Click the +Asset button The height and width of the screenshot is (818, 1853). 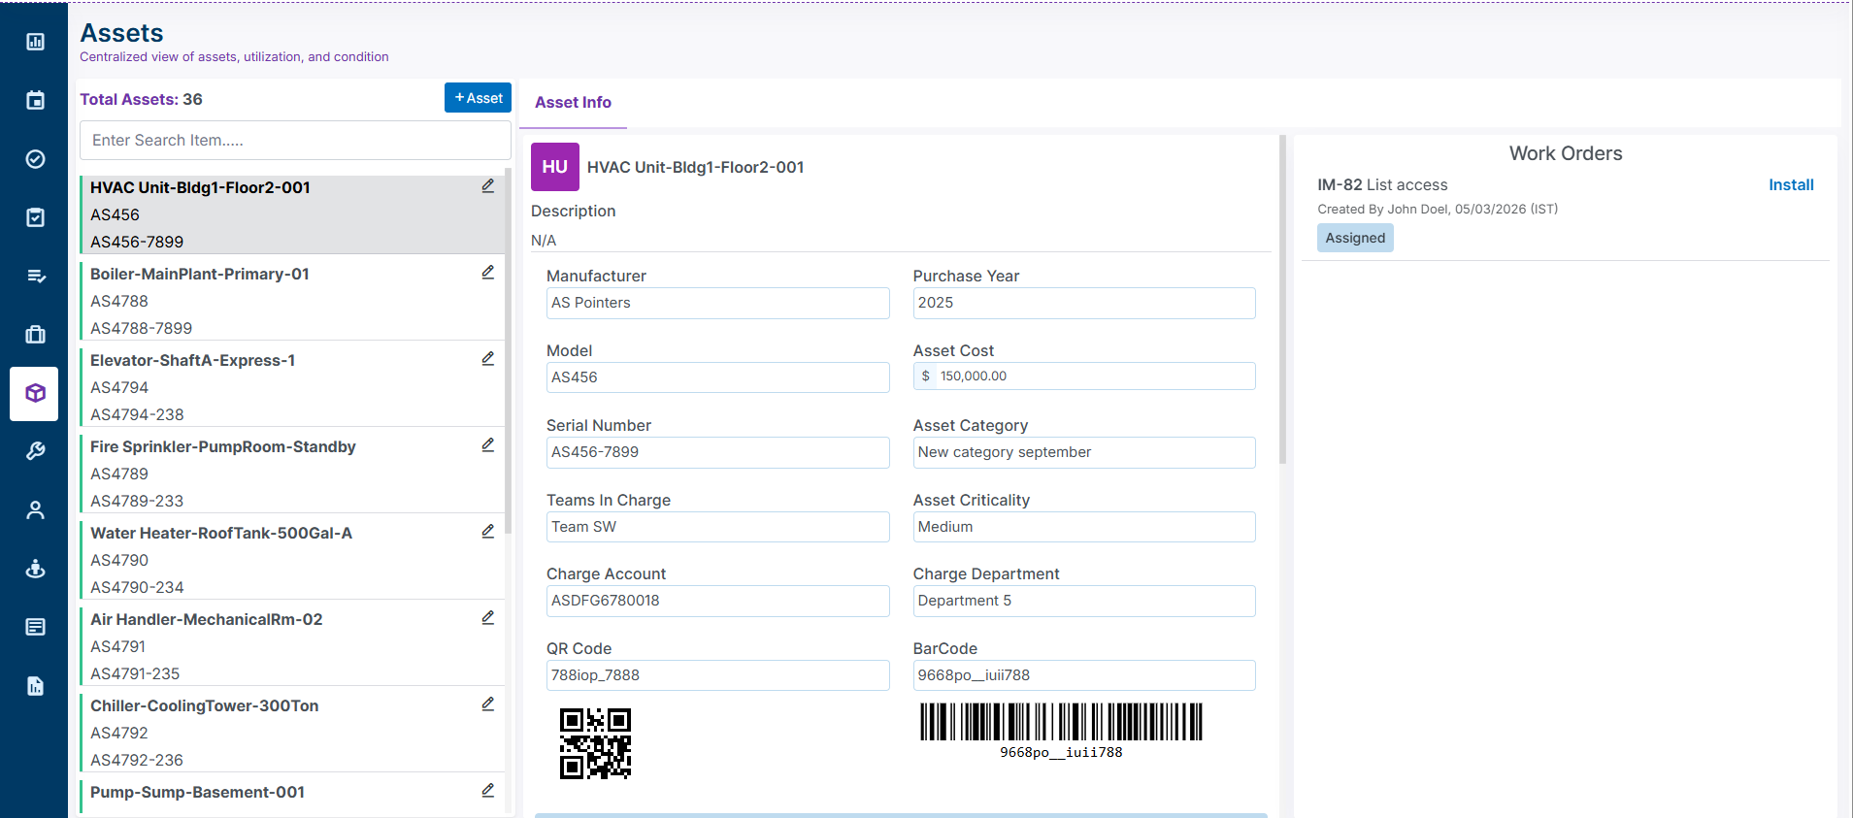(x=478, y=98)
